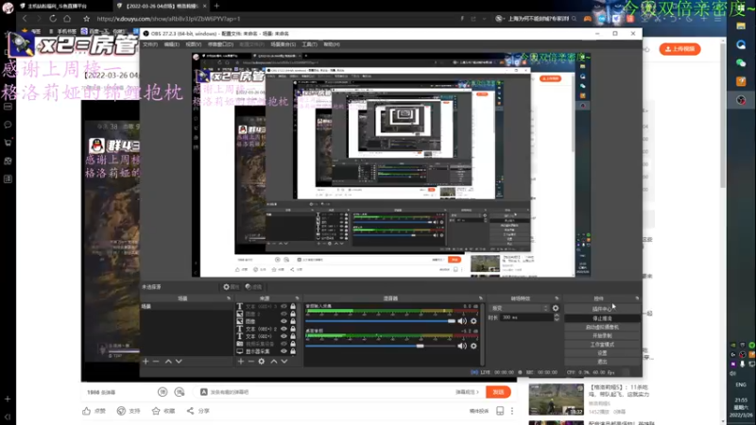The height and width of the screenshot is (425, 756).
Task: Click the orange upload video button
Action: click(x=679, y=49)
